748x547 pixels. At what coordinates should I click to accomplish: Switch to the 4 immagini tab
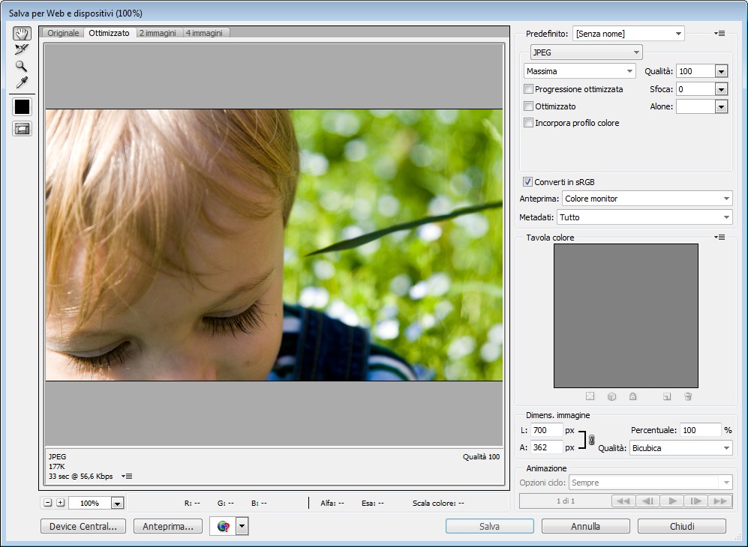click(x=204, y=33)
